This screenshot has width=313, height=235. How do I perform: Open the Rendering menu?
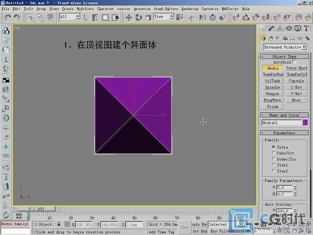pyautogui.click(x=190, y=9)
